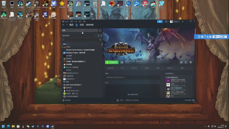Go back with Steam's left arrow
Screen dimensions: 229x129
[x=63, y=25]
